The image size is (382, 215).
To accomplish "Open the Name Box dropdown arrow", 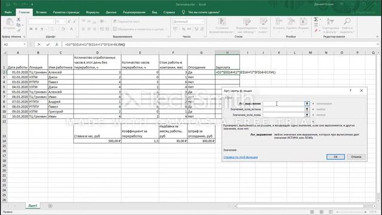I will (24, 44).
